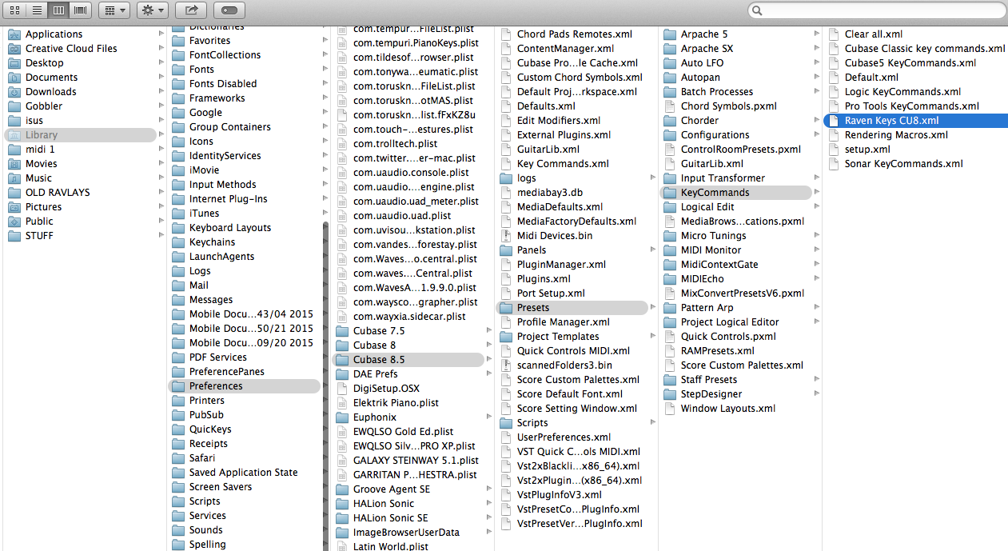Select the Downloads folder
Viewport: 1008px width, 551px height.
50,92
